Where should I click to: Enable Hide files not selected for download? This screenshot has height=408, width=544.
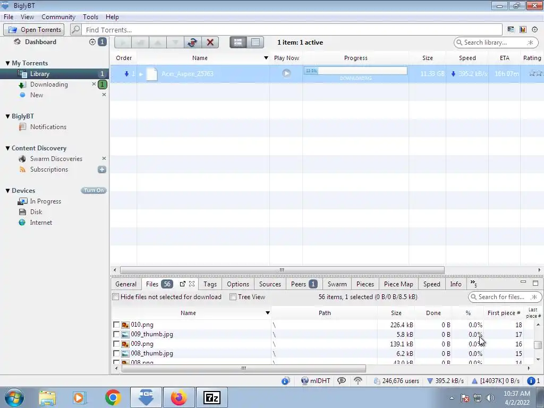pos(116,297)
